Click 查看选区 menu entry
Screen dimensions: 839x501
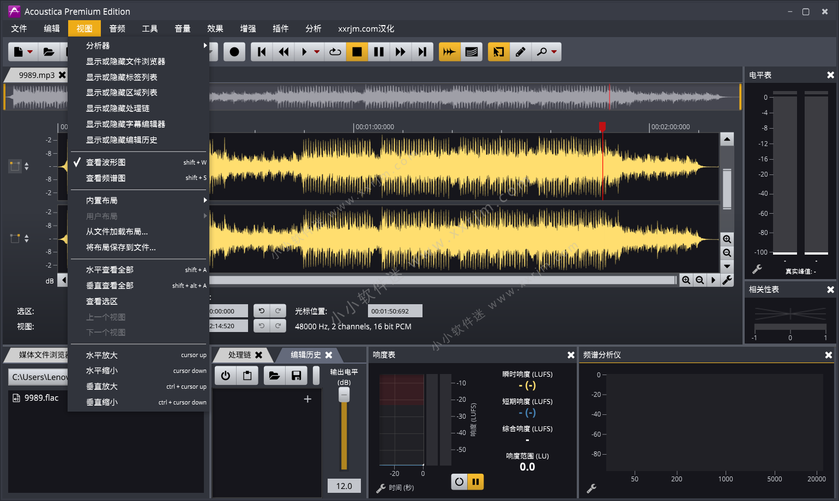click(x=138, y=301)
